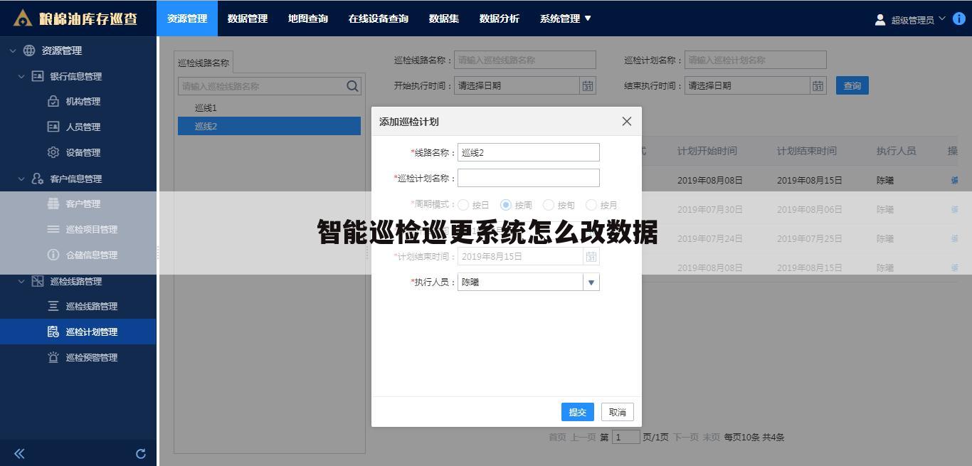Click the sidebar refresh icon
The image size is (972, 466).
(x=141, y=453)
